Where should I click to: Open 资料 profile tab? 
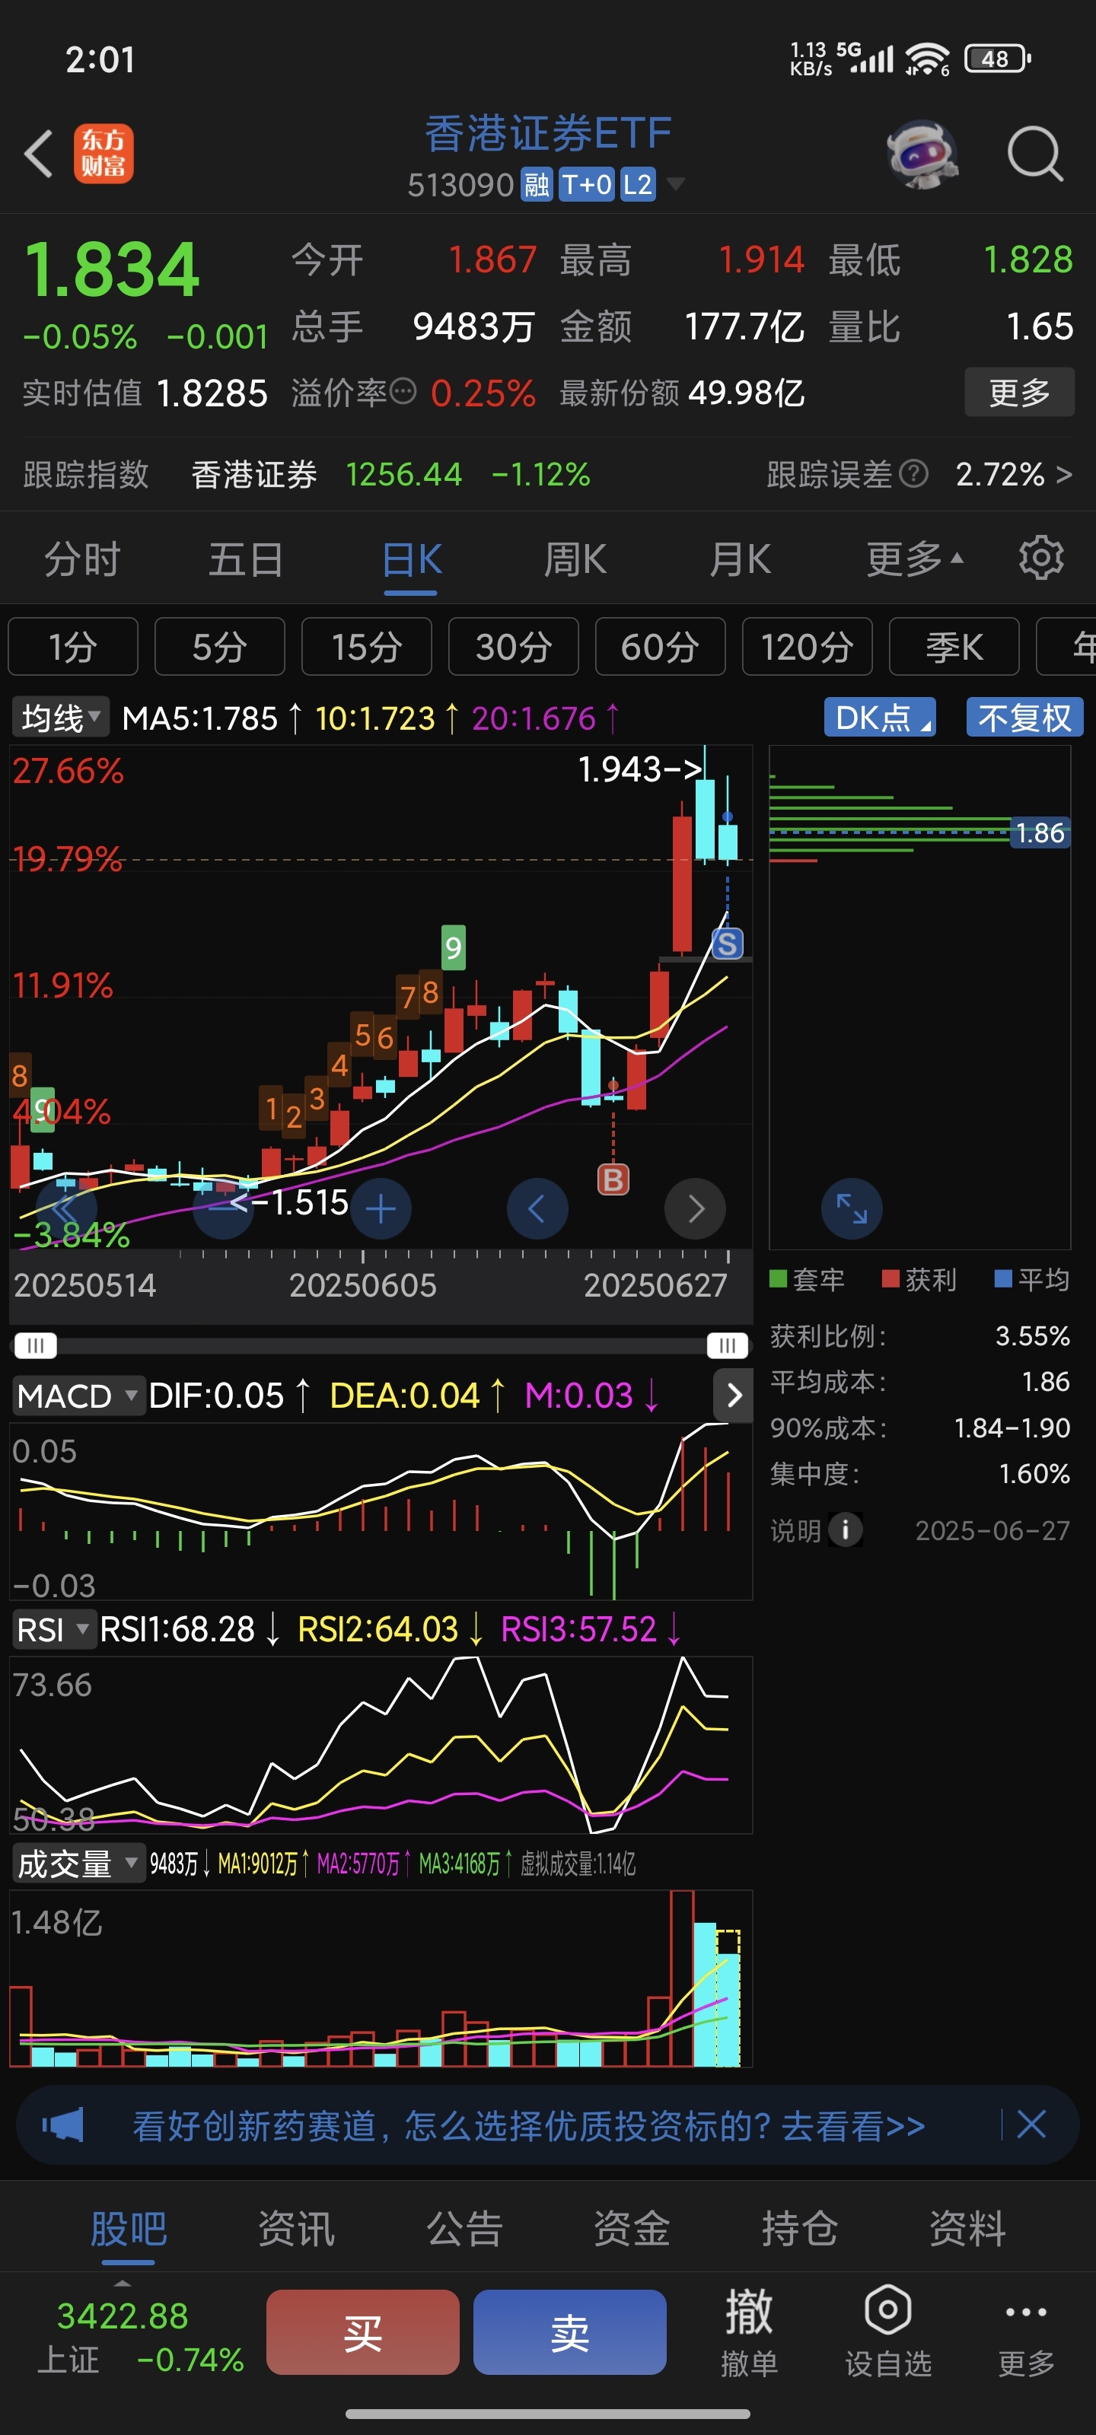pyautogui.click(x=967, y=2228)
